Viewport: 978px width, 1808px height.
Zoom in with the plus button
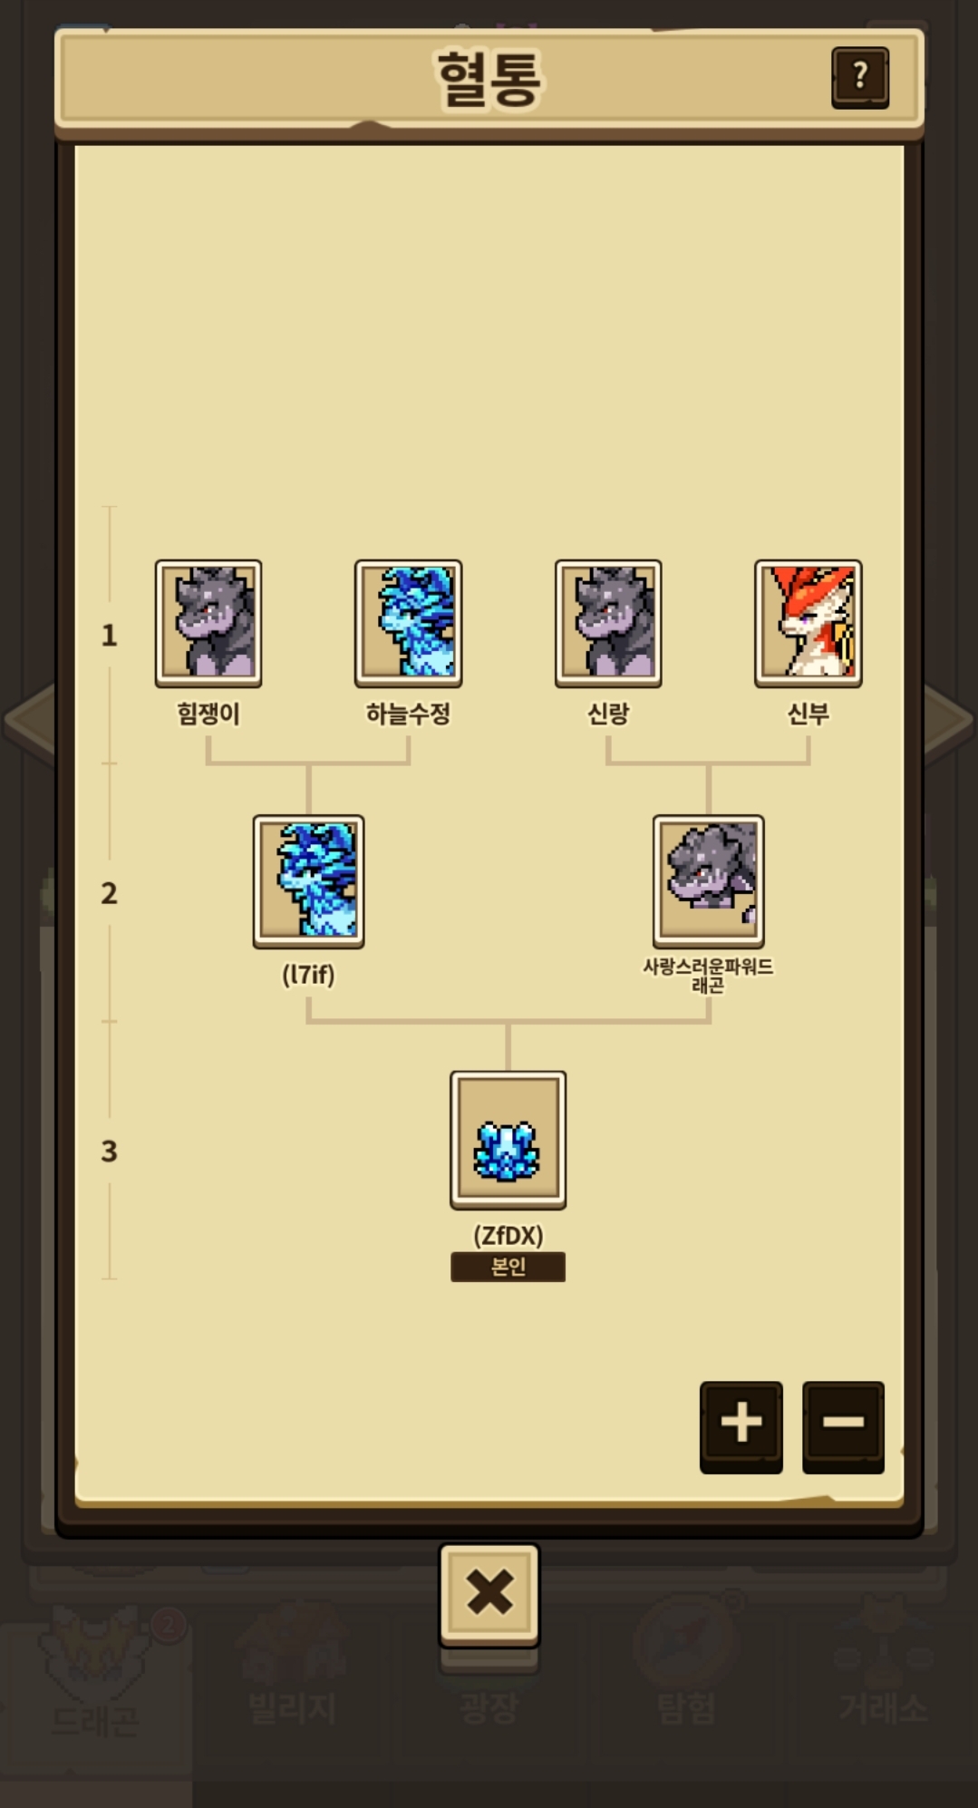tap(741, 1426)
